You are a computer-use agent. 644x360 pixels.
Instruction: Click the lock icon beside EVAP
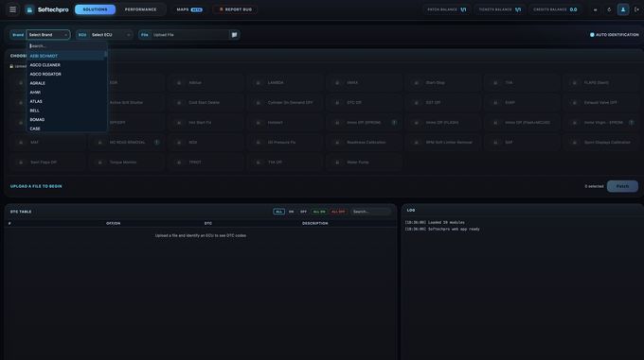point(495,102)
